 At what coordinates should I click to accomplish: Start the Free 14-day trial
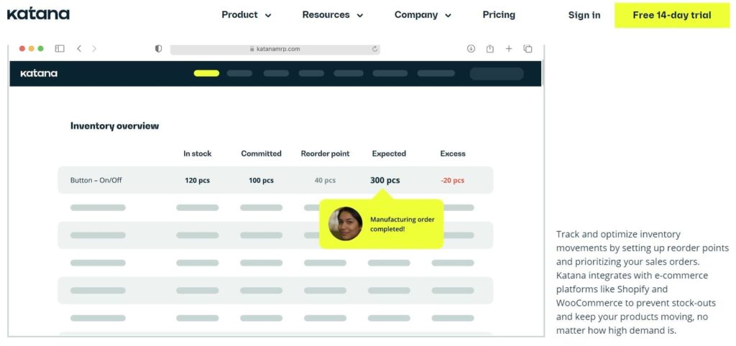coord(672,15)
